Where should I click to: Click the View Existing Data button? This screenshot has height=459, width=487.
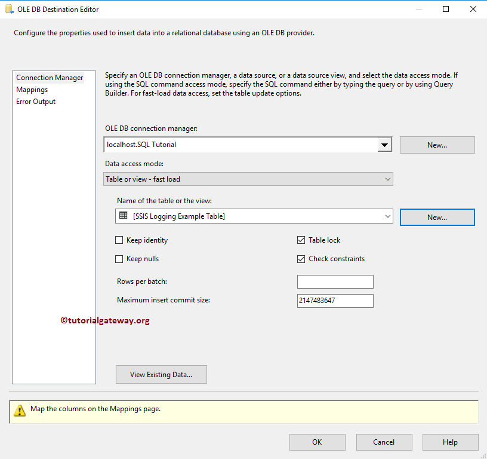click(161, 375)
